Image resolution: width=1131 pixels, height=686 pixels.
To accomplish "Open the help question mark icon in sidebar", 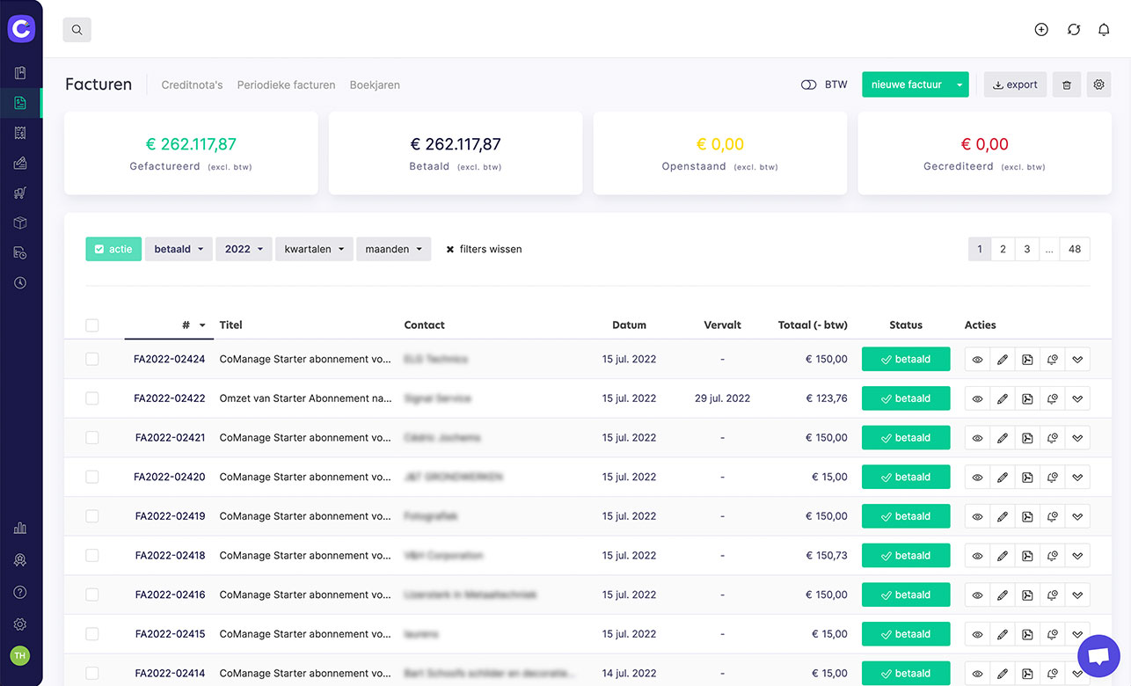I will (20, 592).
